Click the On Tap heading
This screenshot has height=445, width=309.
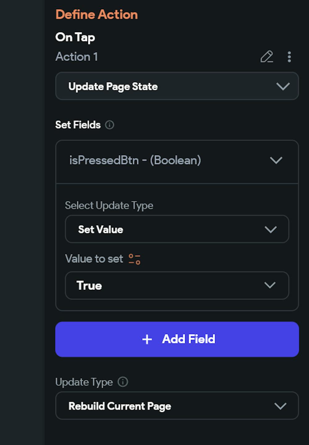(x=75, y=37)
